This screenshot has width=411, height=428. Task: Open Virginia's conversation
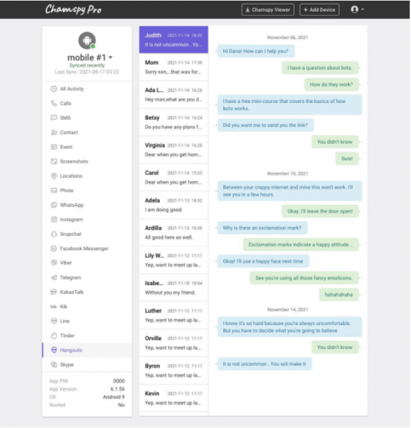[x=173, y=150]
